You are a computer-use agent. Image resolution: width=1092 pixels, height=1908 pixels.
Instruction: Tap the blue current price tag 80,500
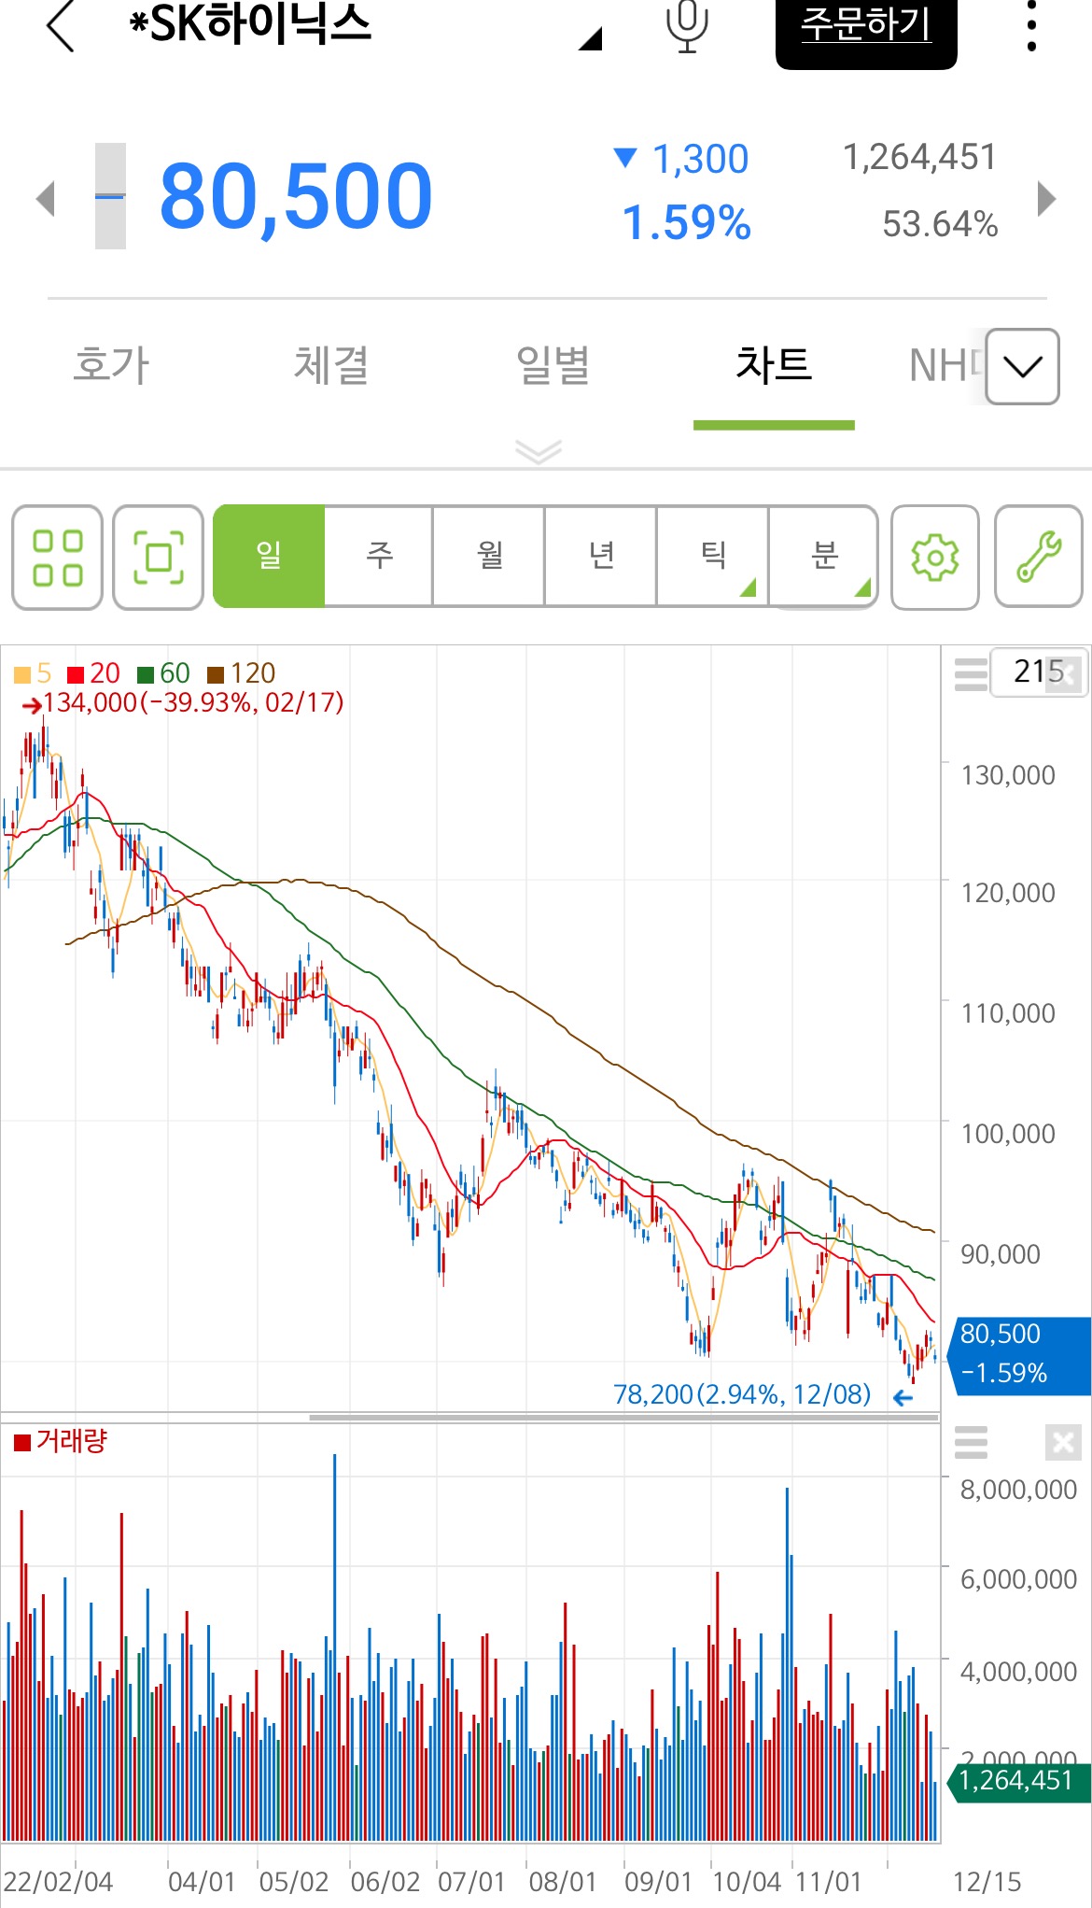(1021, 1356)
